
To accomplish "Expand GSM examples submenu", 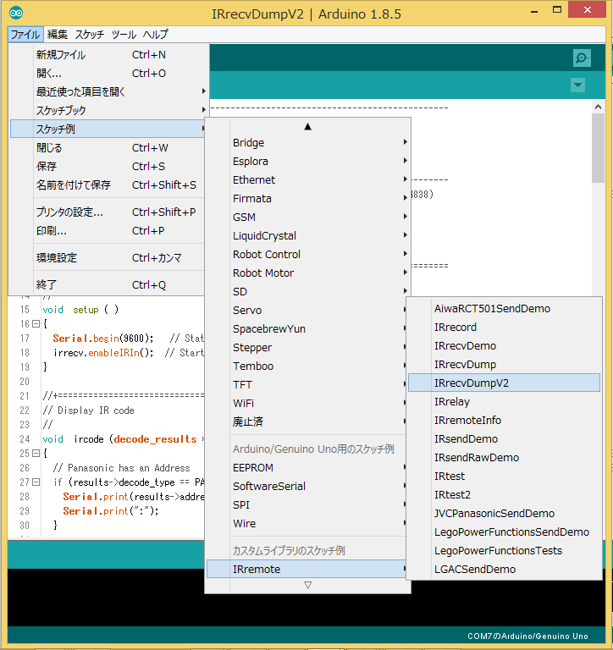I will 307,218.
